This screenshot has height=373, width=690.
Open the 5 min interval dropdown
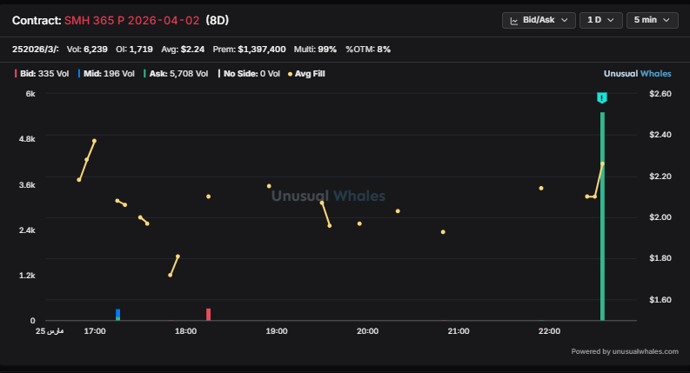point(653,20)
